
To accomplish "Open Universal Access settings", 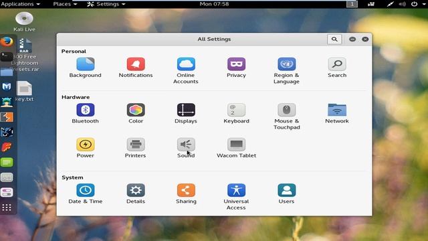I will coord(236,197).
